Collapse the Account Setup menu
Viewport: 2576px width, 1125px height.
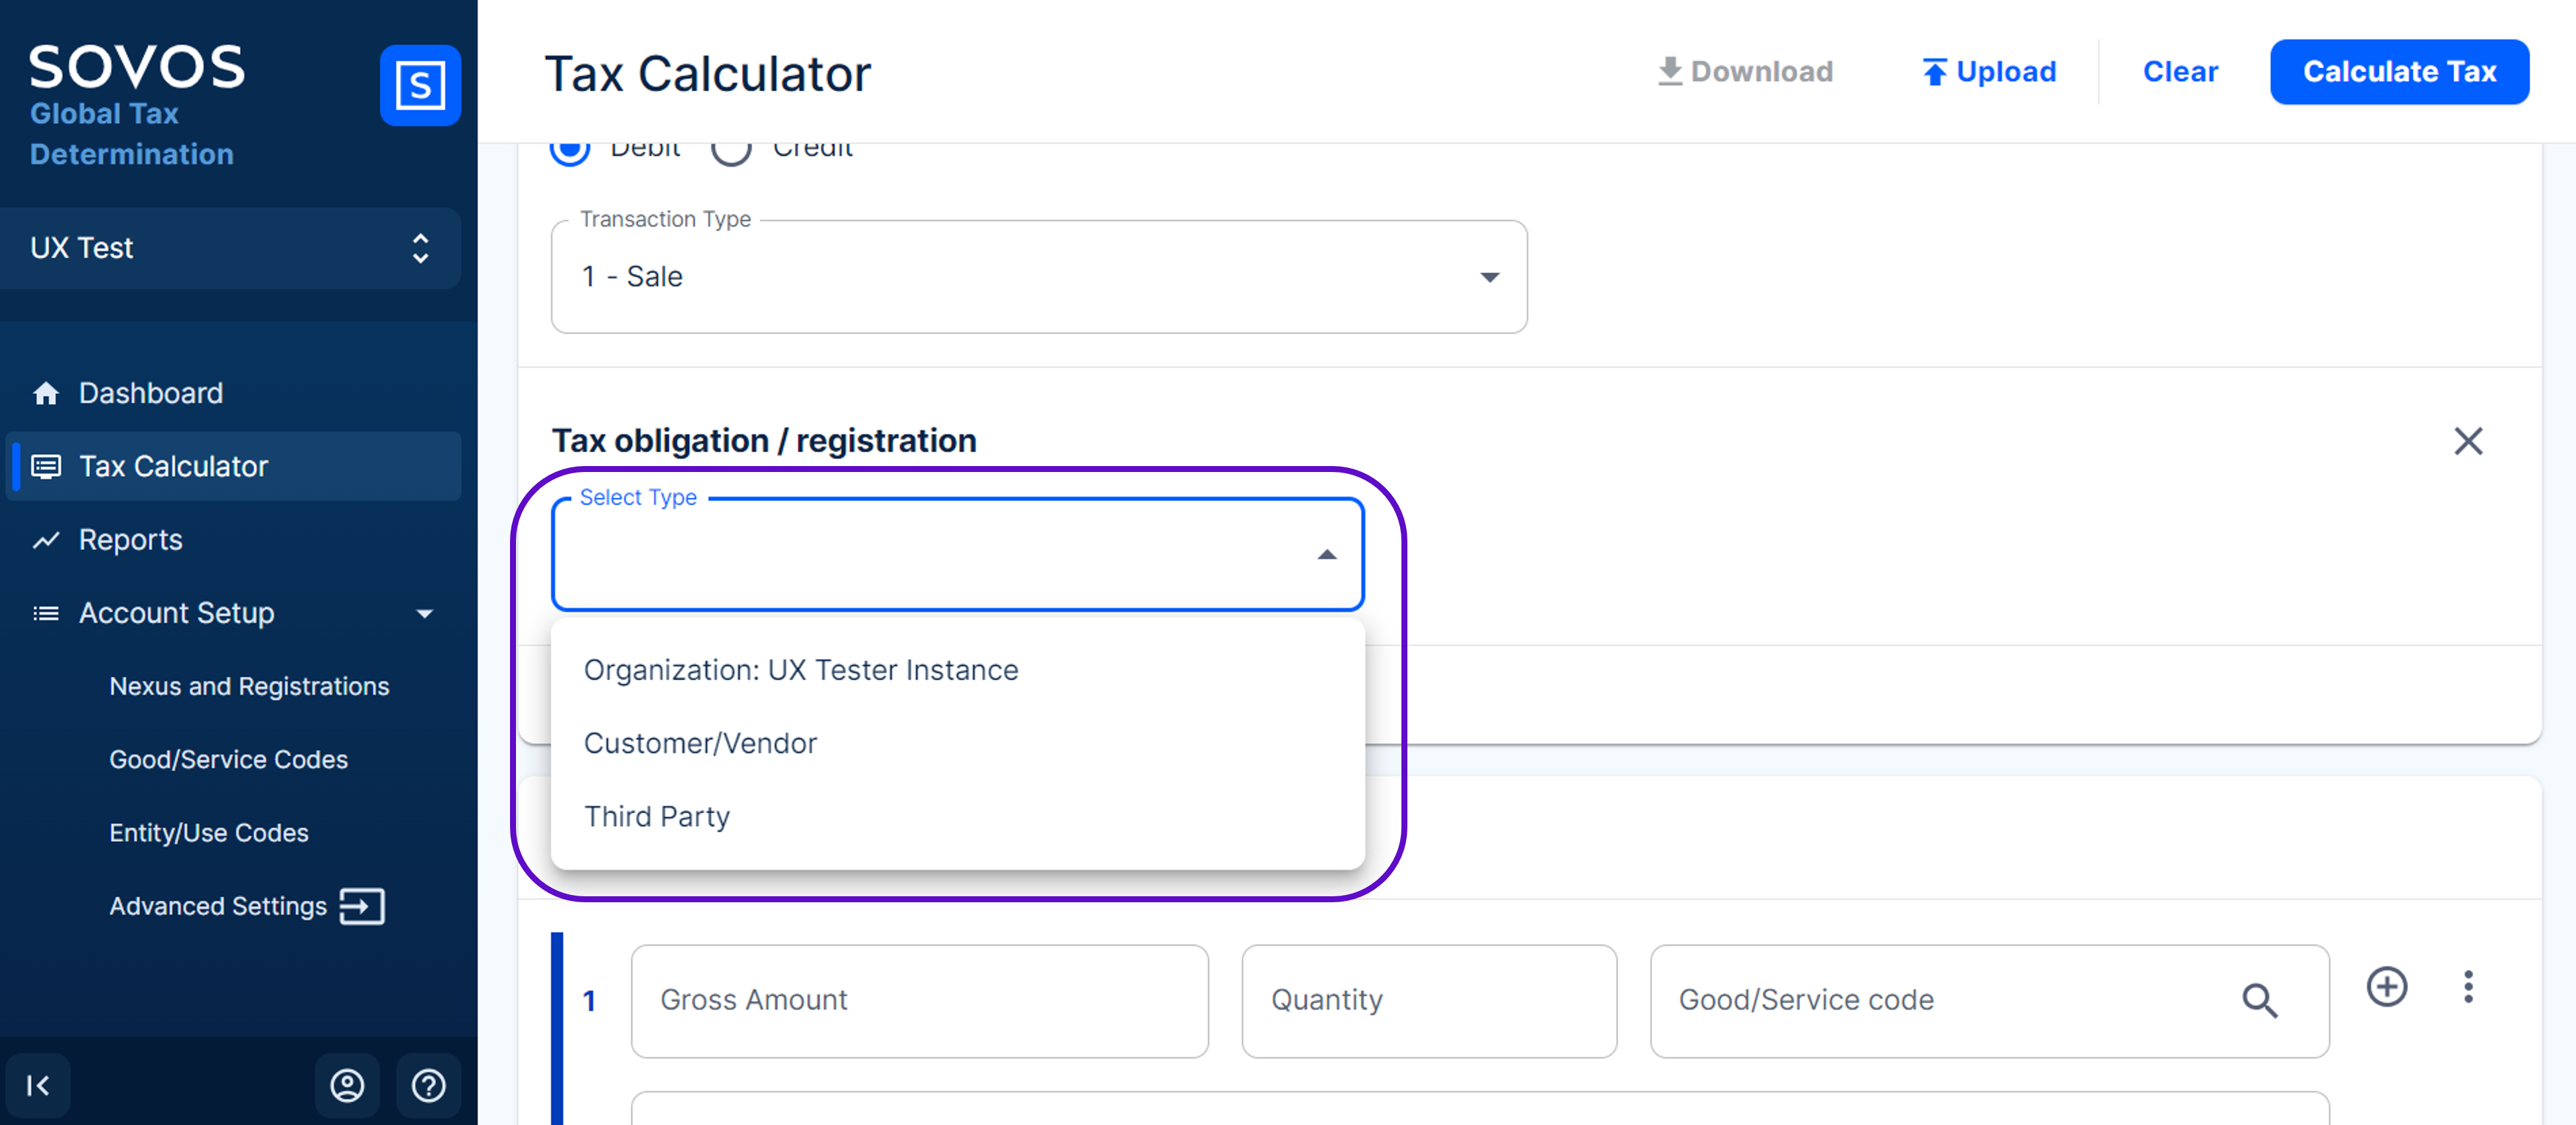[x=424, y=613]
